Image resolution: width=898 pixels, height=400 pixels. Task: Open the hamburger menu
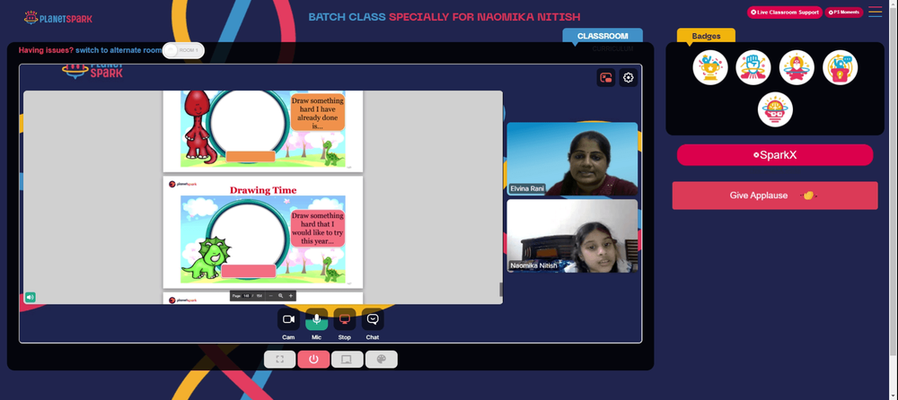click(875, 12)
